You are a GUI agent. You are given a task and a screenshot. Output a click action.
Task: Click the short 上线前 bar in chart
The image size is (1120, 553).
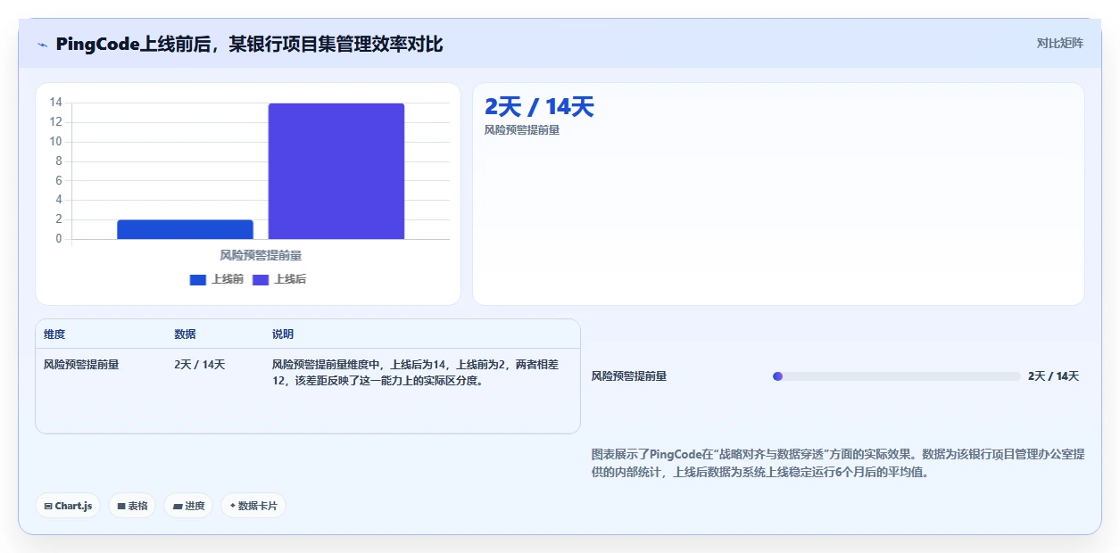point(185,229)
